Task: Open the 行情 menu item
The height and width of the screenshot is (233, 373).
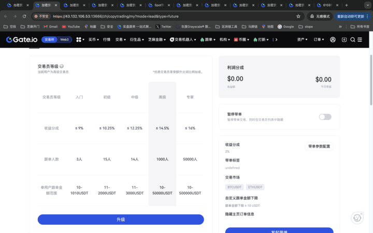Action: (x=107, y=39)
